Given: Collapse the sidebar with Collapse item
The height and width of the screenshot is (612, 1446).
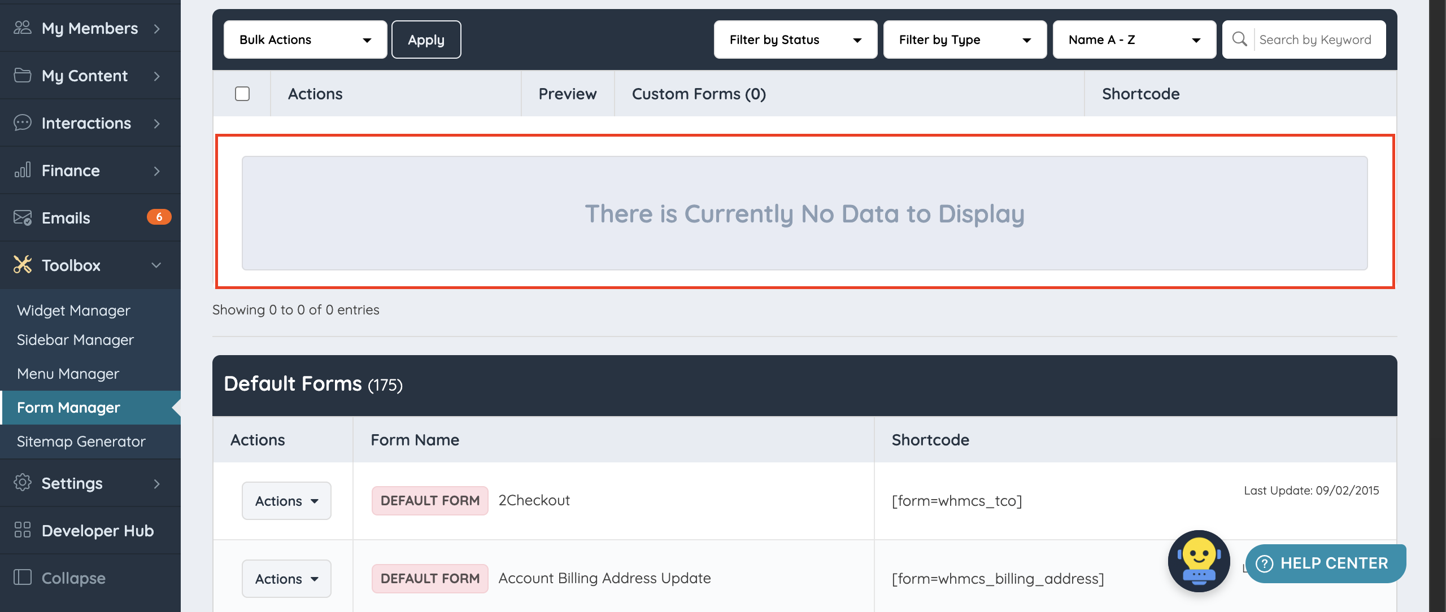Looking at the screenshot, I should click(x=73, y=578).
